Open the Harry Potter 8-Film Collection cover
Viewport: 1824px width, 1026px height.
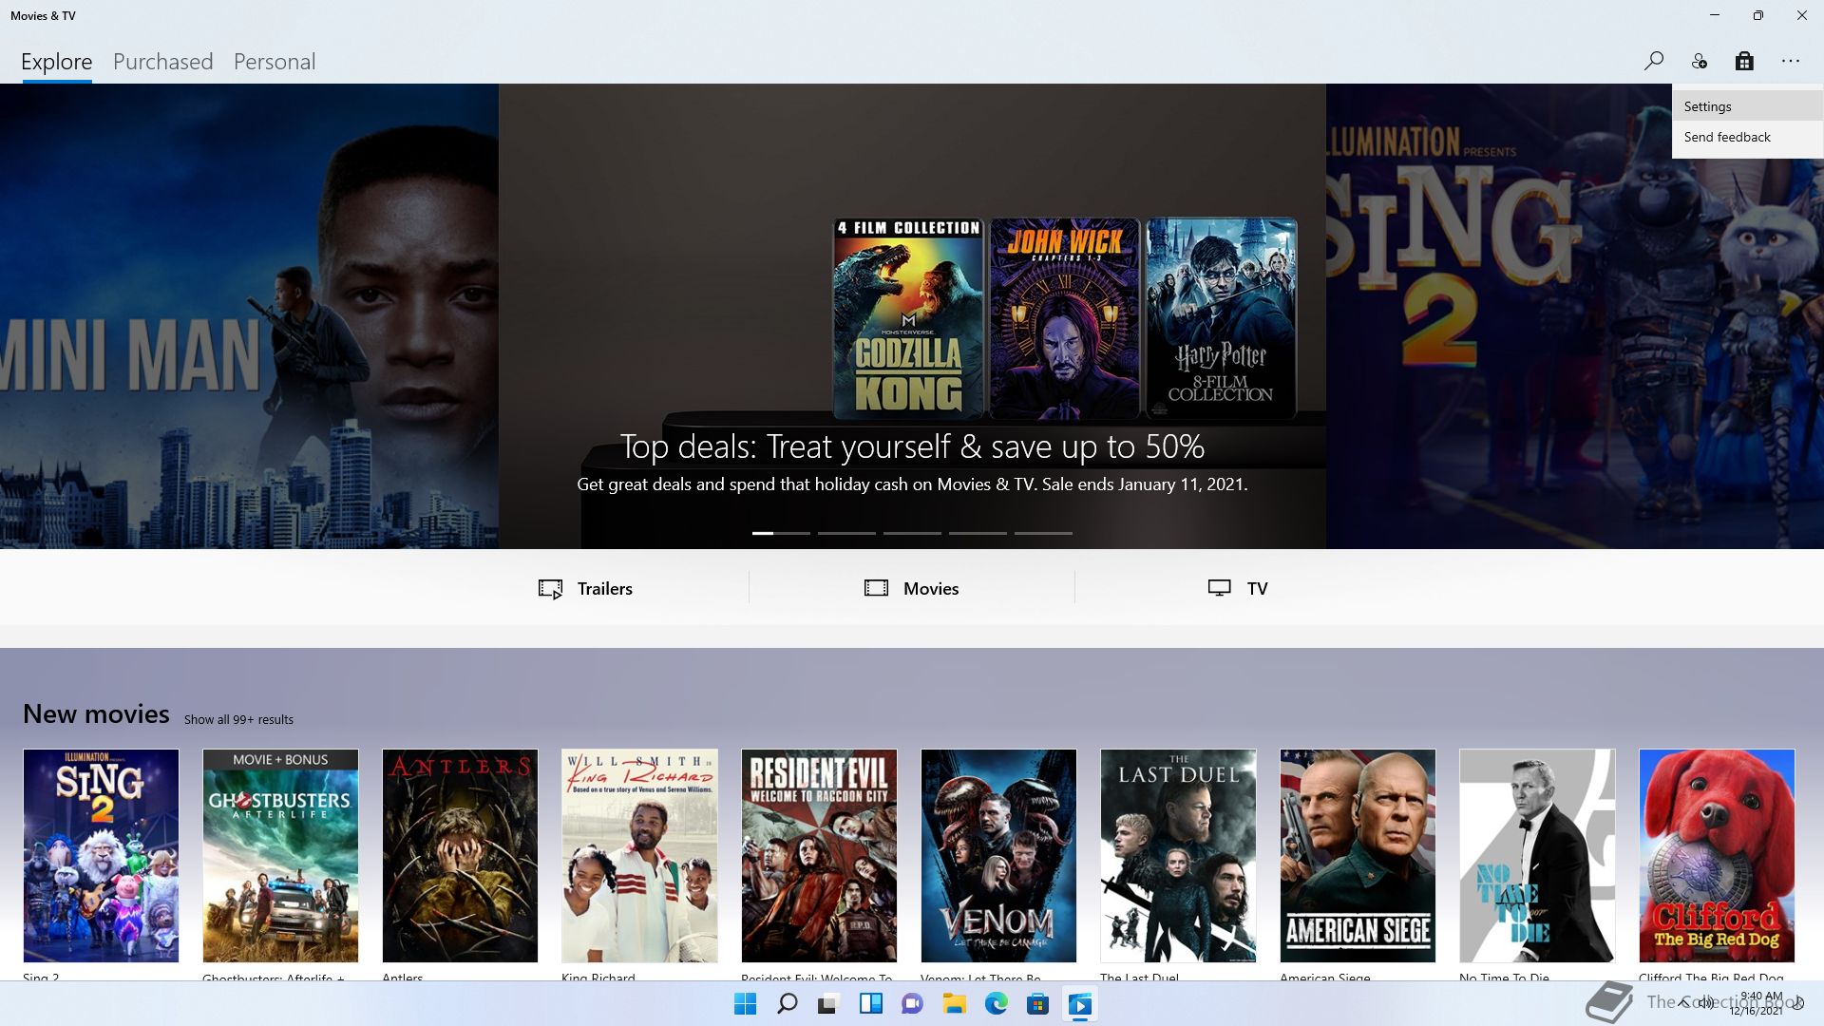(1221, 318)
